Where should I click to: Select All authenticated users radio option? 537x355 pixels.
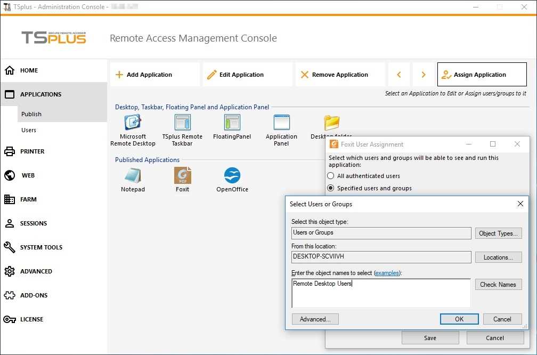coord(331,176)
